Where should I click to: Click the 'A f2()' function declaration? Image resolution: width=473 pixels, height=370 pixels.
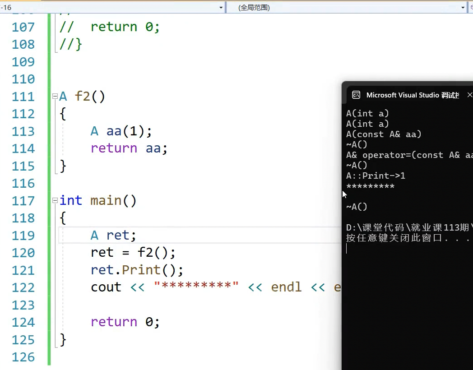pyautogui.click(x=82, y=97)
